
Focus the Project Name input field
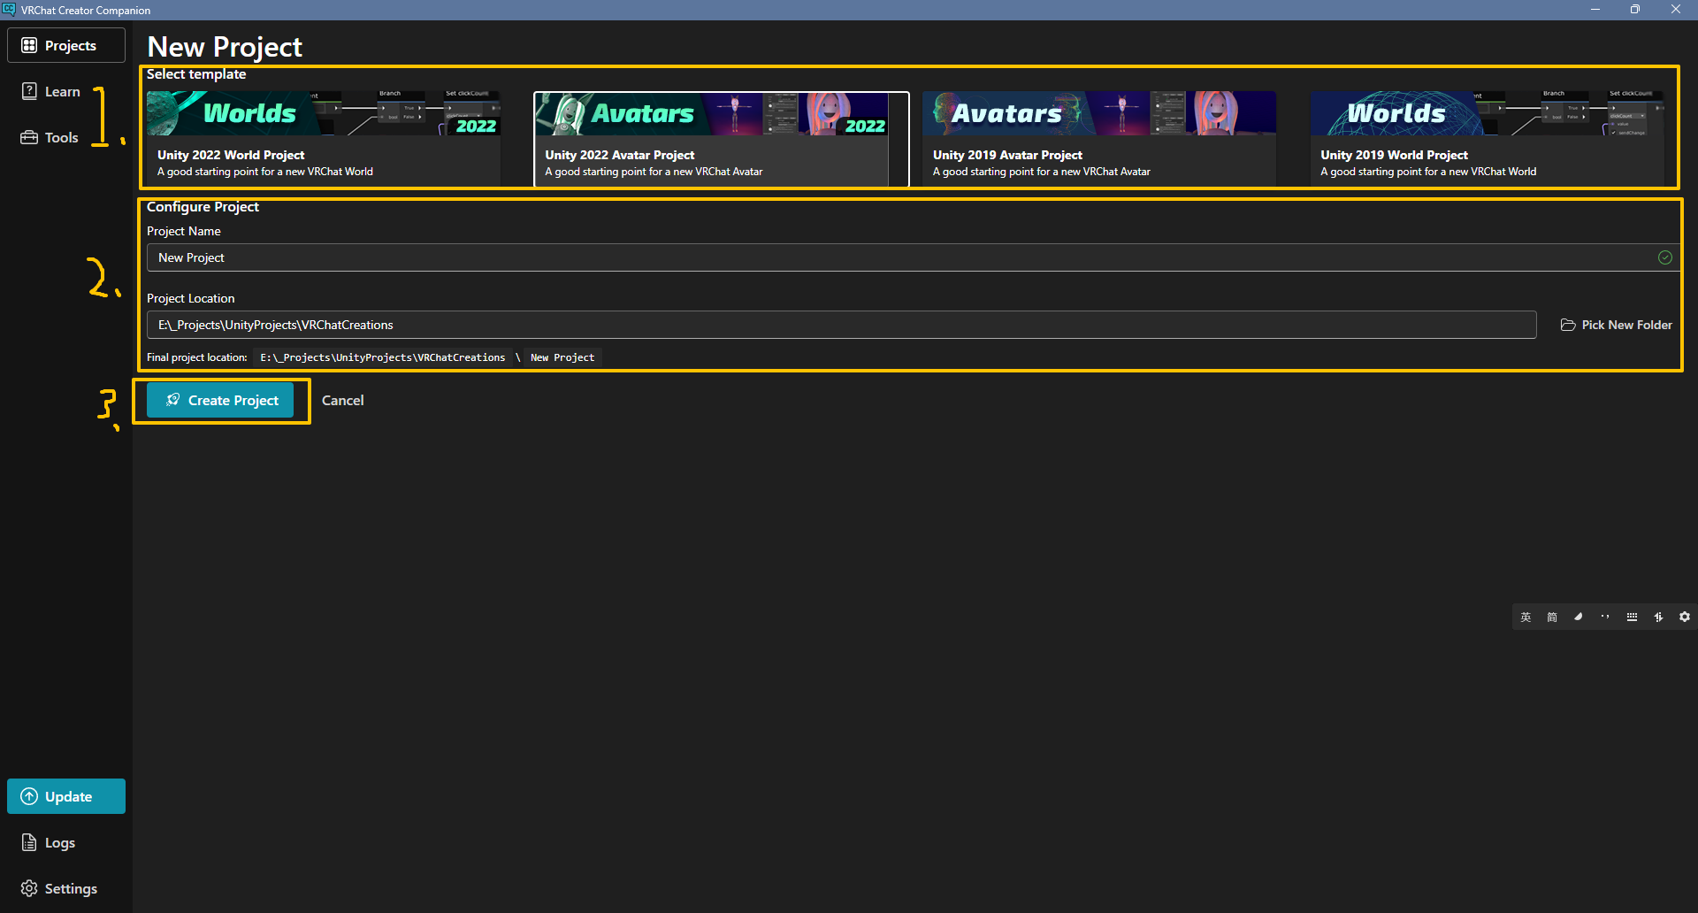[x=796, y=257]
